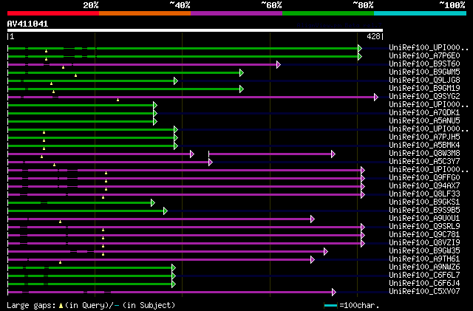Click the yellow gap marker under the A5C3Y7 bar
473x311 pixels.
click(54, 165)
